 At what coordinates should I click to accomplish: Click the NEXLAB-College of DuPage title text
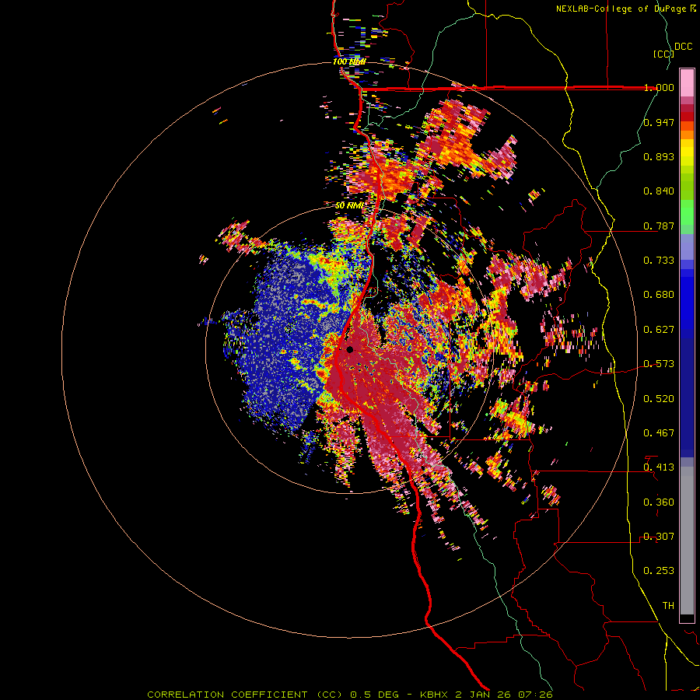click(x=621, y=9)
